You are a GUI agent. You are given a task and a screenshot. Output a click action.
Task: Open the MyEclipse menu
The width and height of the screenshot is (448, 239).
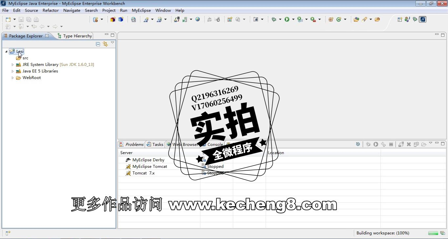coord(141,10)
